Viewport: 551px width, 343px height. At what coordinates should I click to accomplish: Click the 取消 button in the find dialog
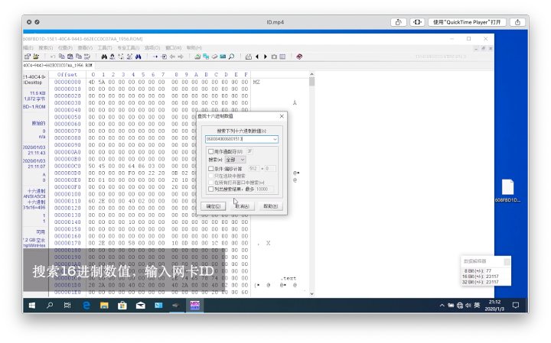click(x=242, y=206)
